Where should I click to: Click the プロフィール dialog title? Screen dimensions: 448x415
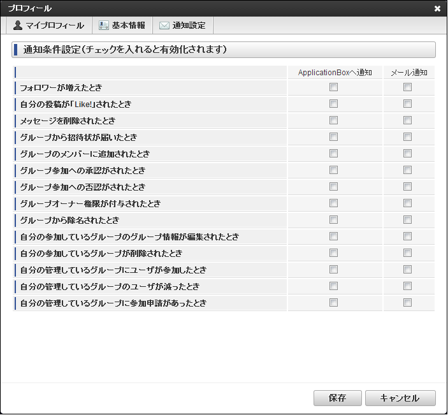30,8
